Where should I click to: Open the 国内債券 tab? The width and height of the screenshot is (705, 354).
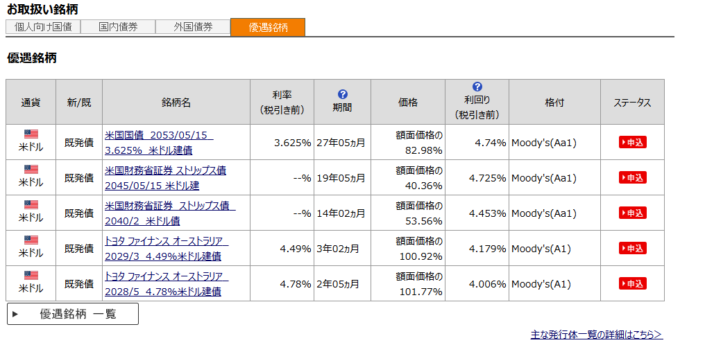(x=118, y=27)
